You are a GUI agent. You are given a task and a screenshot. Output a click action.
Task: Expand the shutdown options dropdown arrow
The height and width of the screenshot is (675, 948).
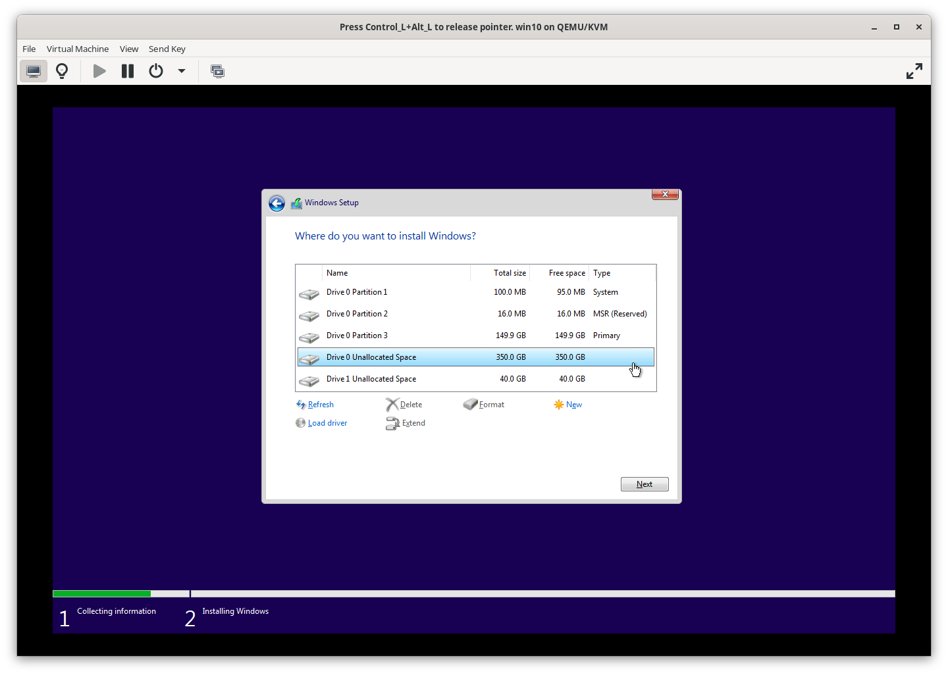pyautogui.click(x=182, y=71)
